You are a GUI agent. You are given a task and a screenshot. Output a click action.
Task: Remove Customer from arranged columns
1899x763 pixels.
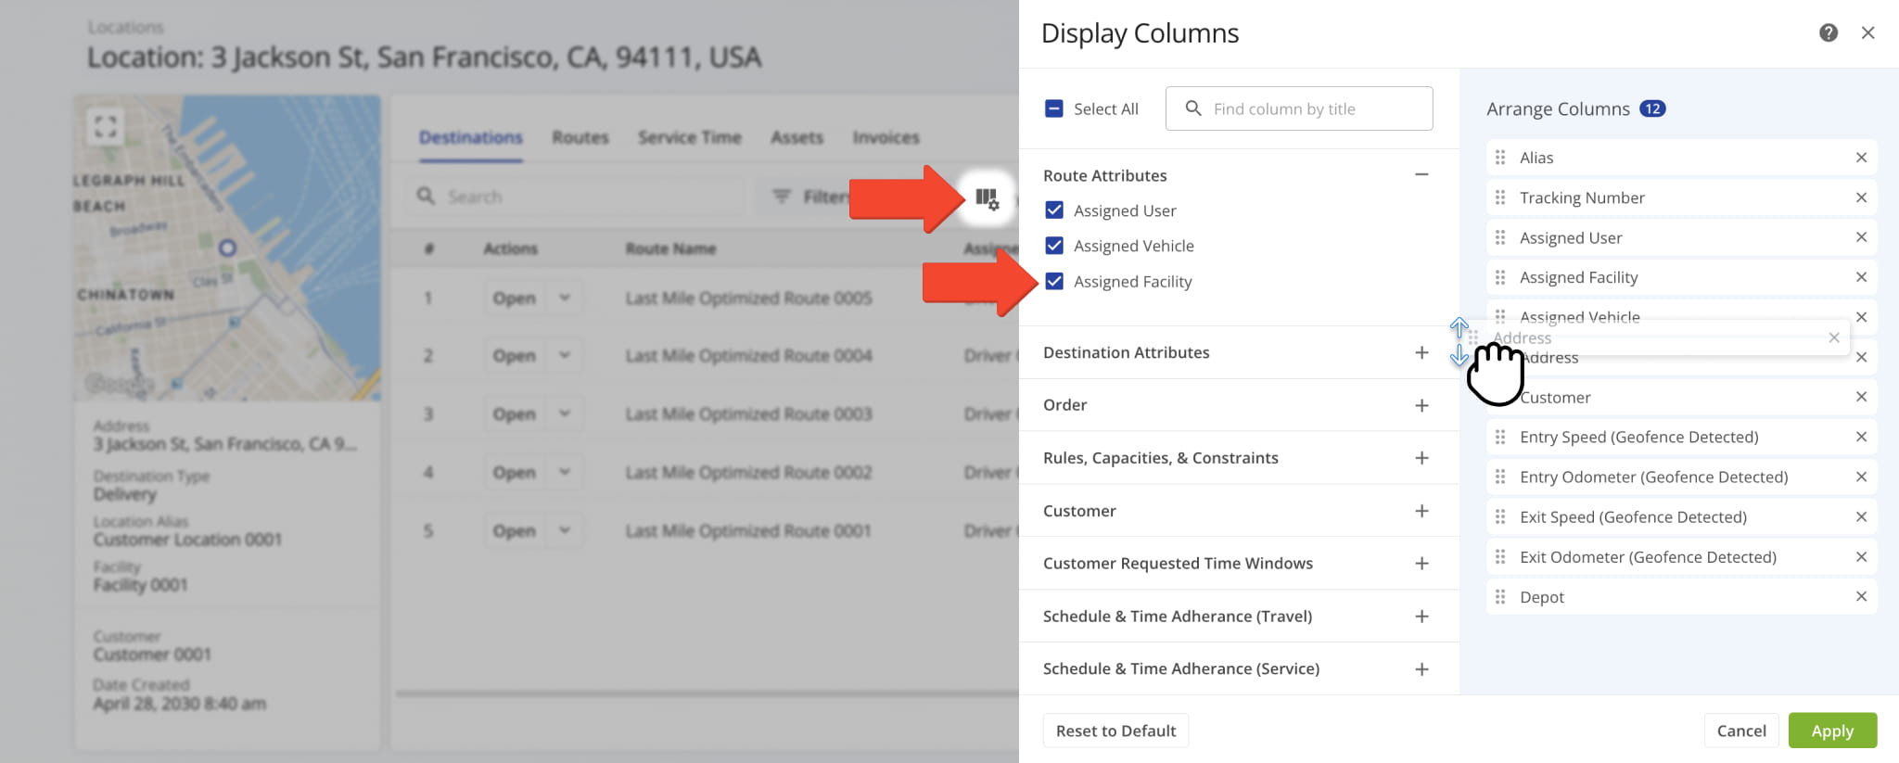pyautogui.click(x=1860, y=397)
